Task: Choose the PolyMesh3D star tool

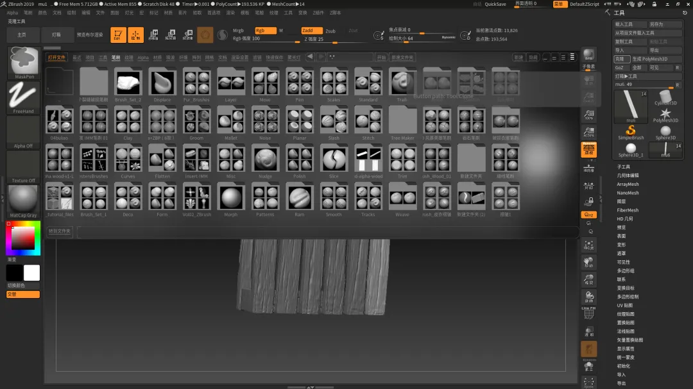Action: 665,113
